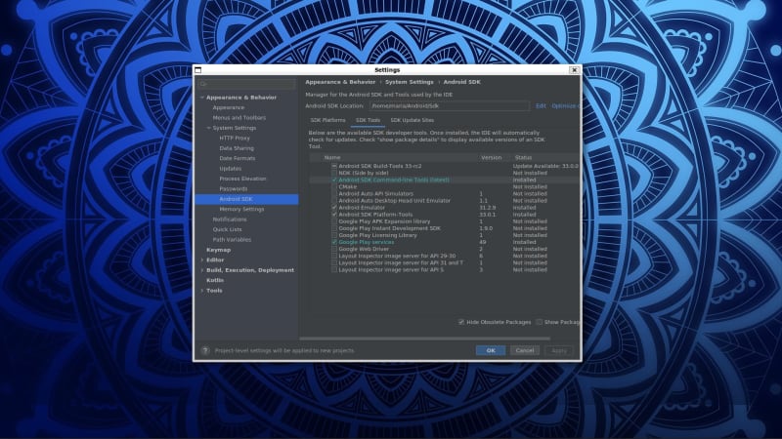Check Layout Inspector image server API 29-30
Image resolution: width=782 pixels, height=439 pixels.
(x=334, y=257)
